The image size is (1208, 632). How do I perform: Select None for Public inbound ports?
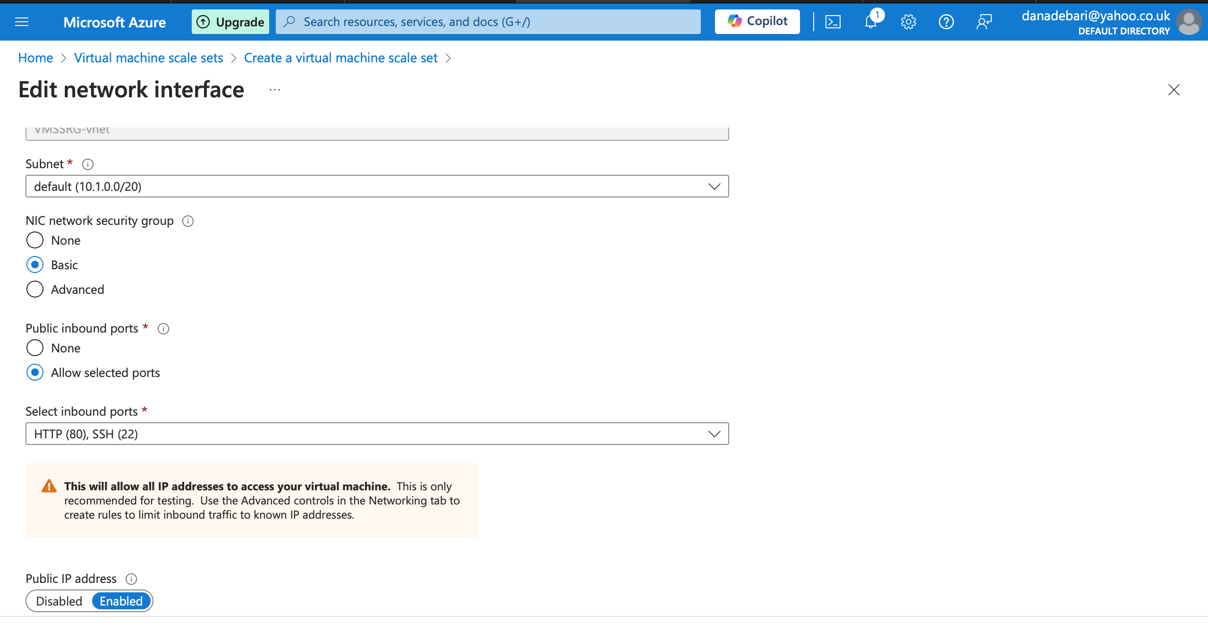click(35, 348)
